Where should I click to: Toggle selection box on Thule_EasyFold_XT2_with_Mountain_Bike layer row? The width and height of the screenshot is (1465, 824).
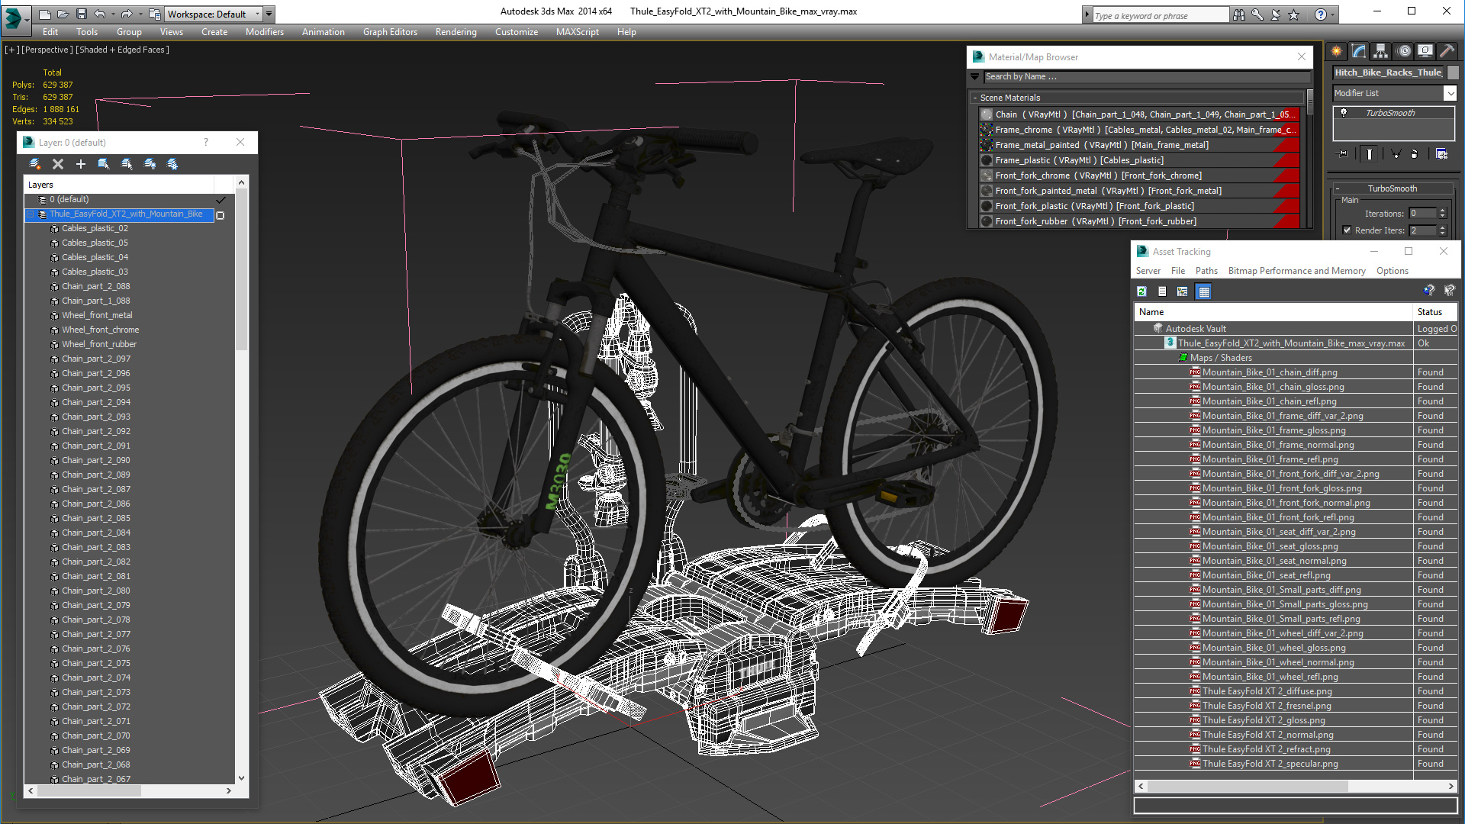[x=221, y=215]
